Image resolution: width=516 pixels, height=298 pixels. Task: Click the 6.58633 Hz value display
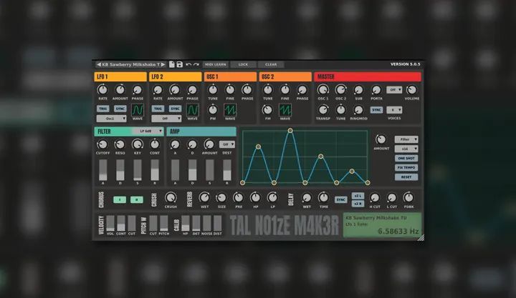click(x=398, y=231)
